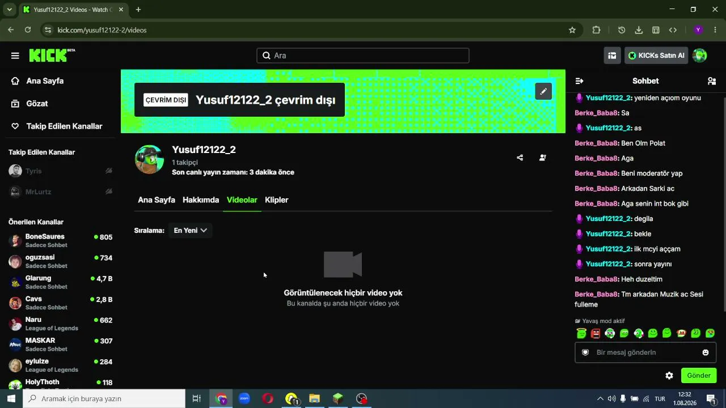Click the Bir mesaj gönderin chat input
This screenshot has height=408, width=726.
click(x=645, y=352)
